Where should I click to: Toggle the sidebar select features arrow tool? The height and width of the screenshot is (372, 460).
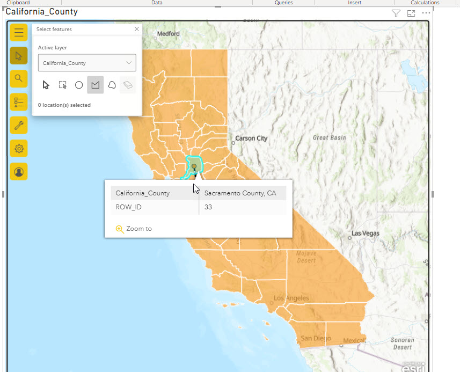click(x=19, y=55)
